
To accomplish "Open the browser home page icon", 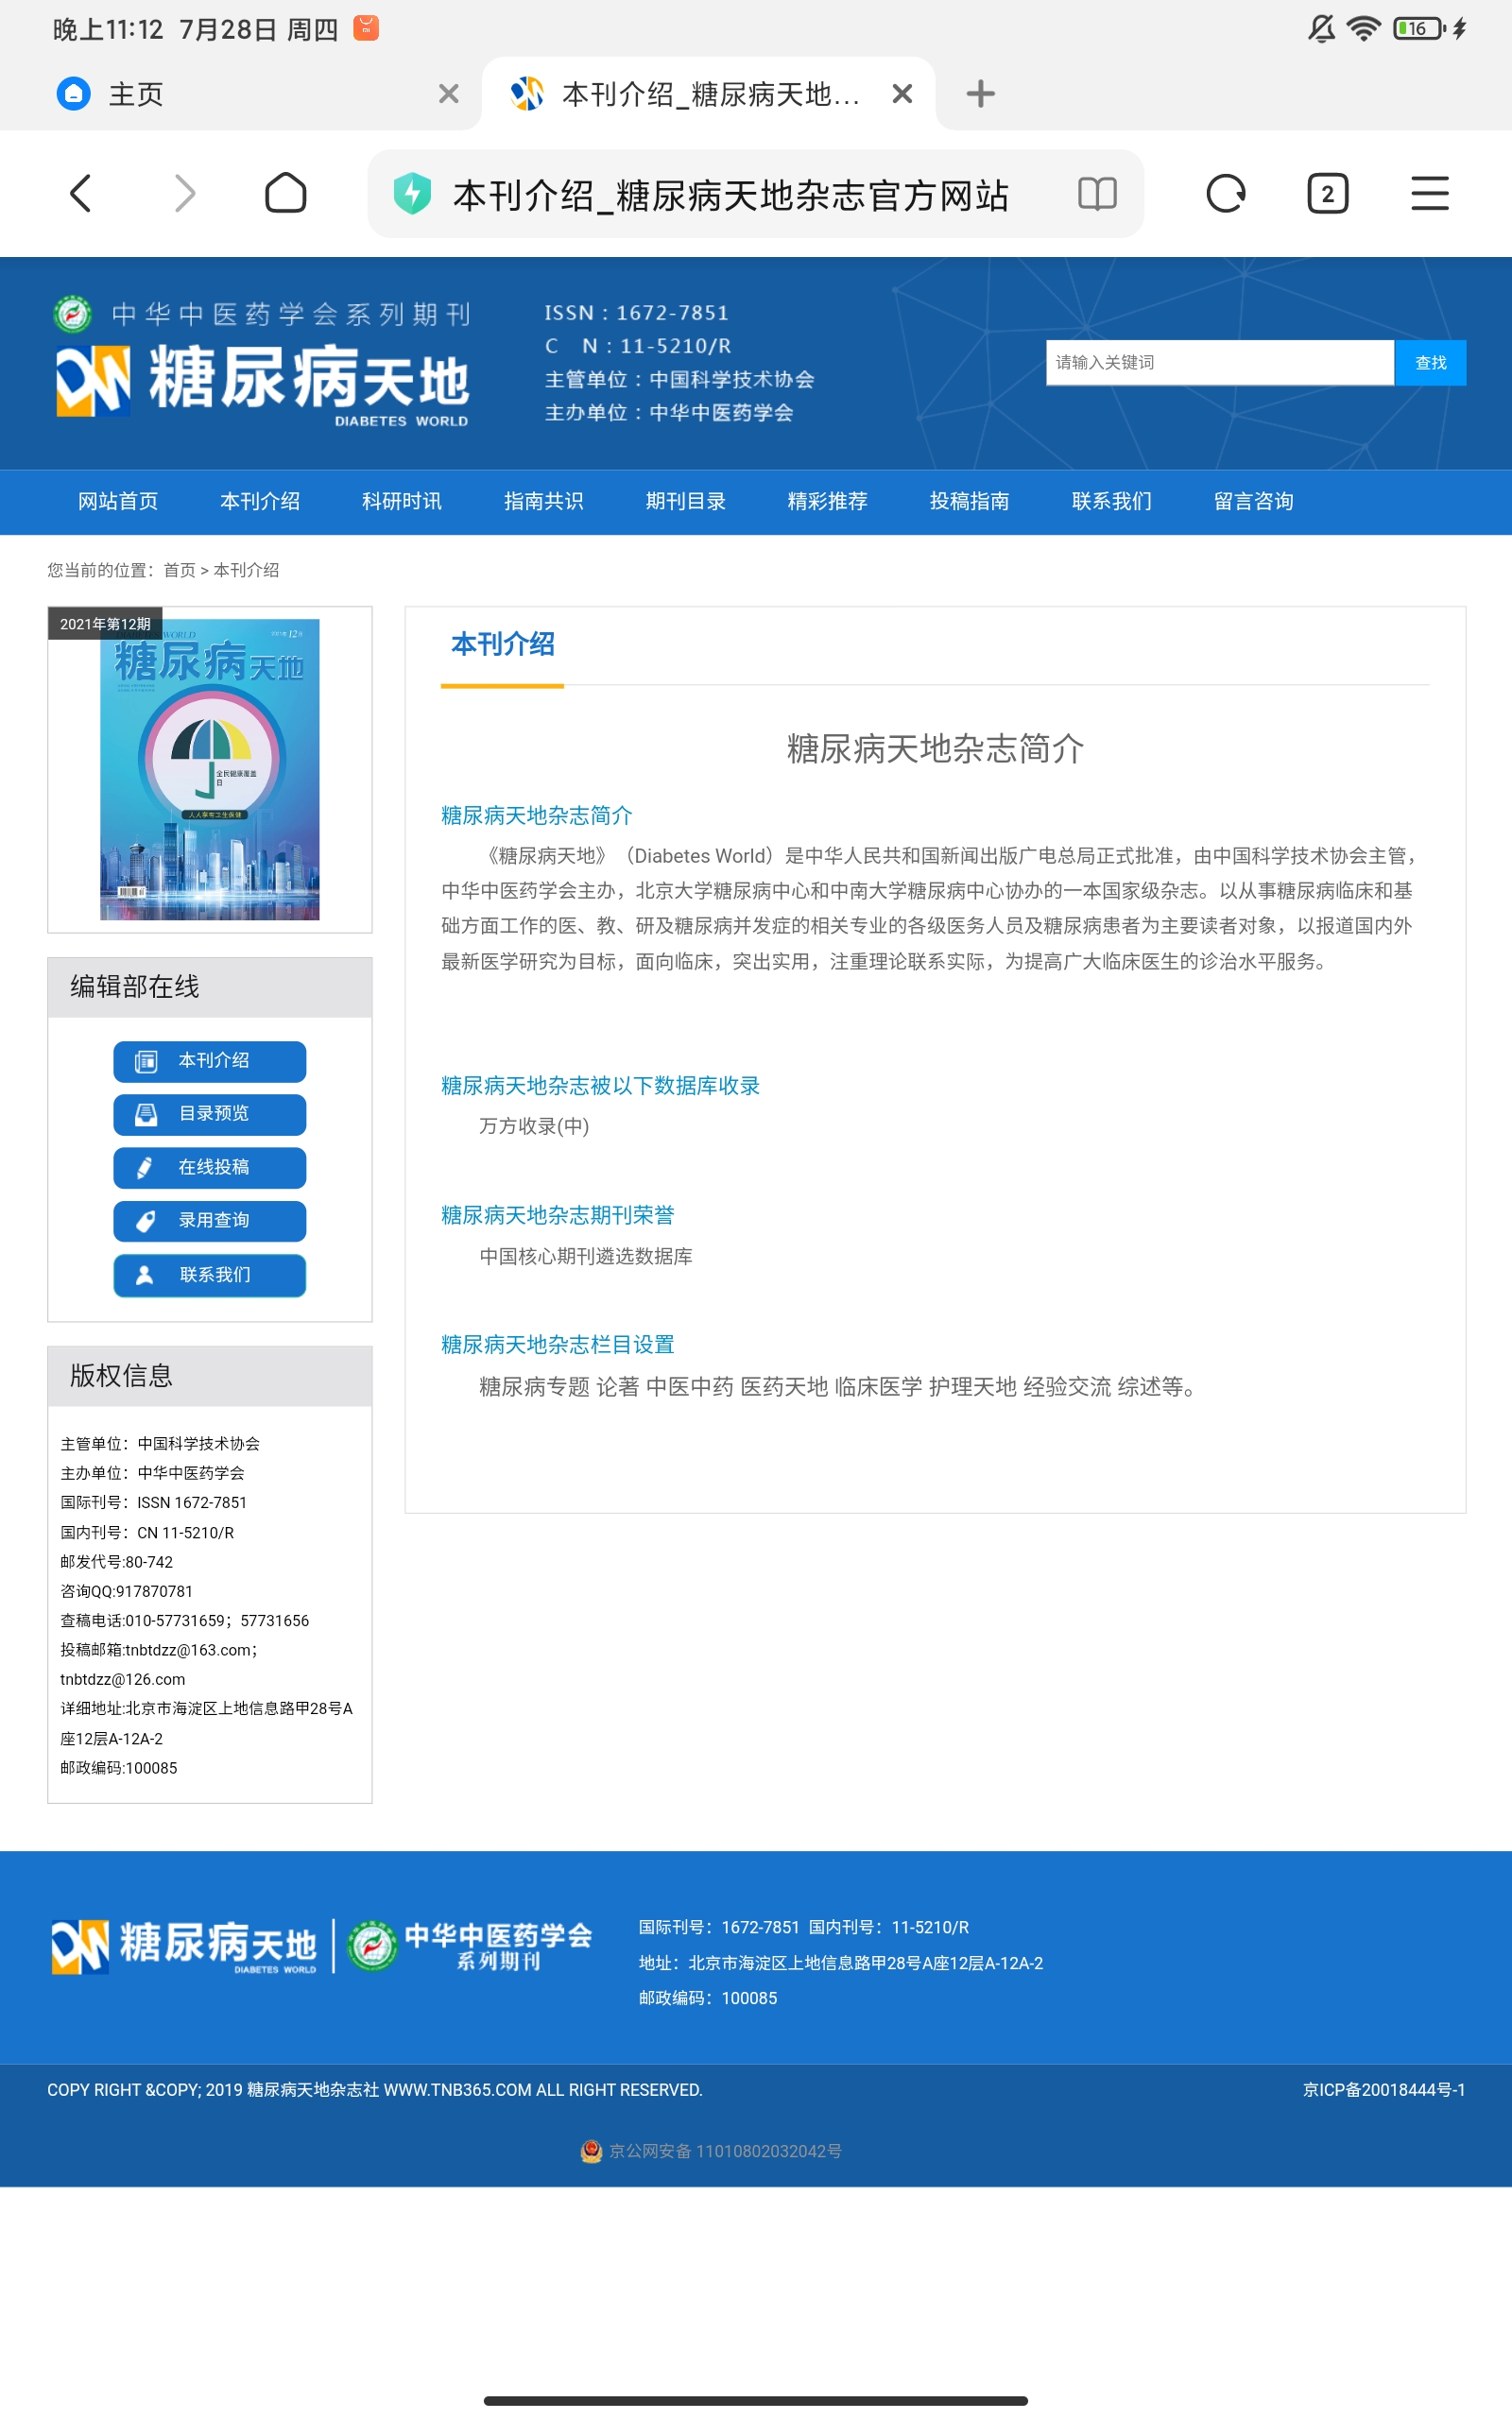I will pyautogui.click(x=285, y=193).
